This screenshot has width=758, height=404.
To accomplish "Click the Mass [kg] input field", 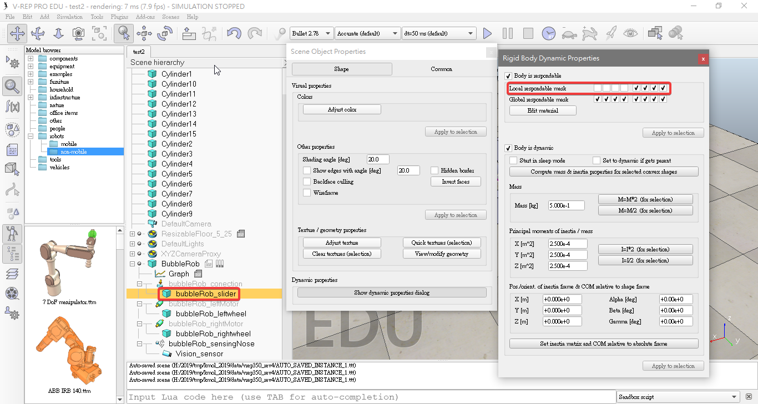I will click(567, 205).
